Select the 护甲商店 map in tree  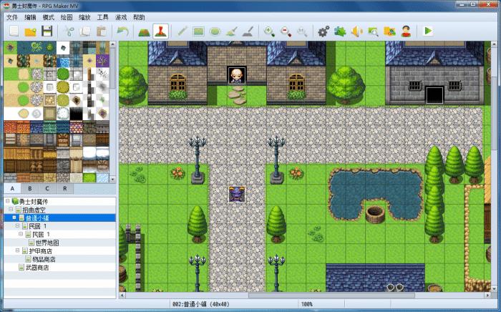click(x=40, y=251)
